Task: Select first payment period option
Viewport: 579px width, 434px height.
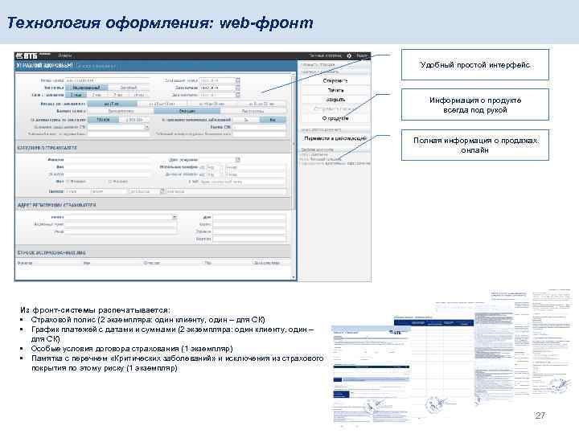Action: pyautogui.click(x=112, y=104)
